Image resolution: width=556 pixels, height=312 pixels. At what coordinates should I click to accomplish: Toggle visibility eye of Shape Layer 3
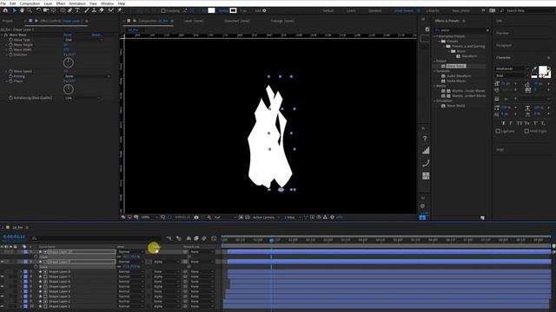click(3, 296)
